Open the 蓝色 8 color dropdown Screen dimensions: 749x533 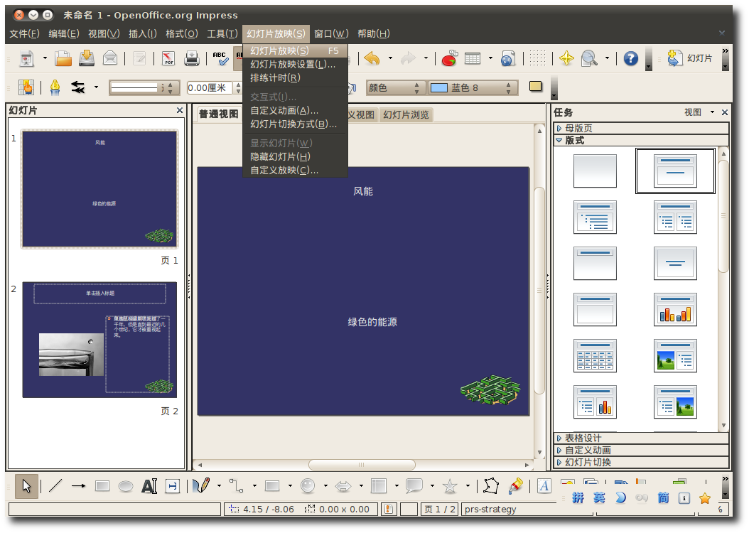pos(473,88)
